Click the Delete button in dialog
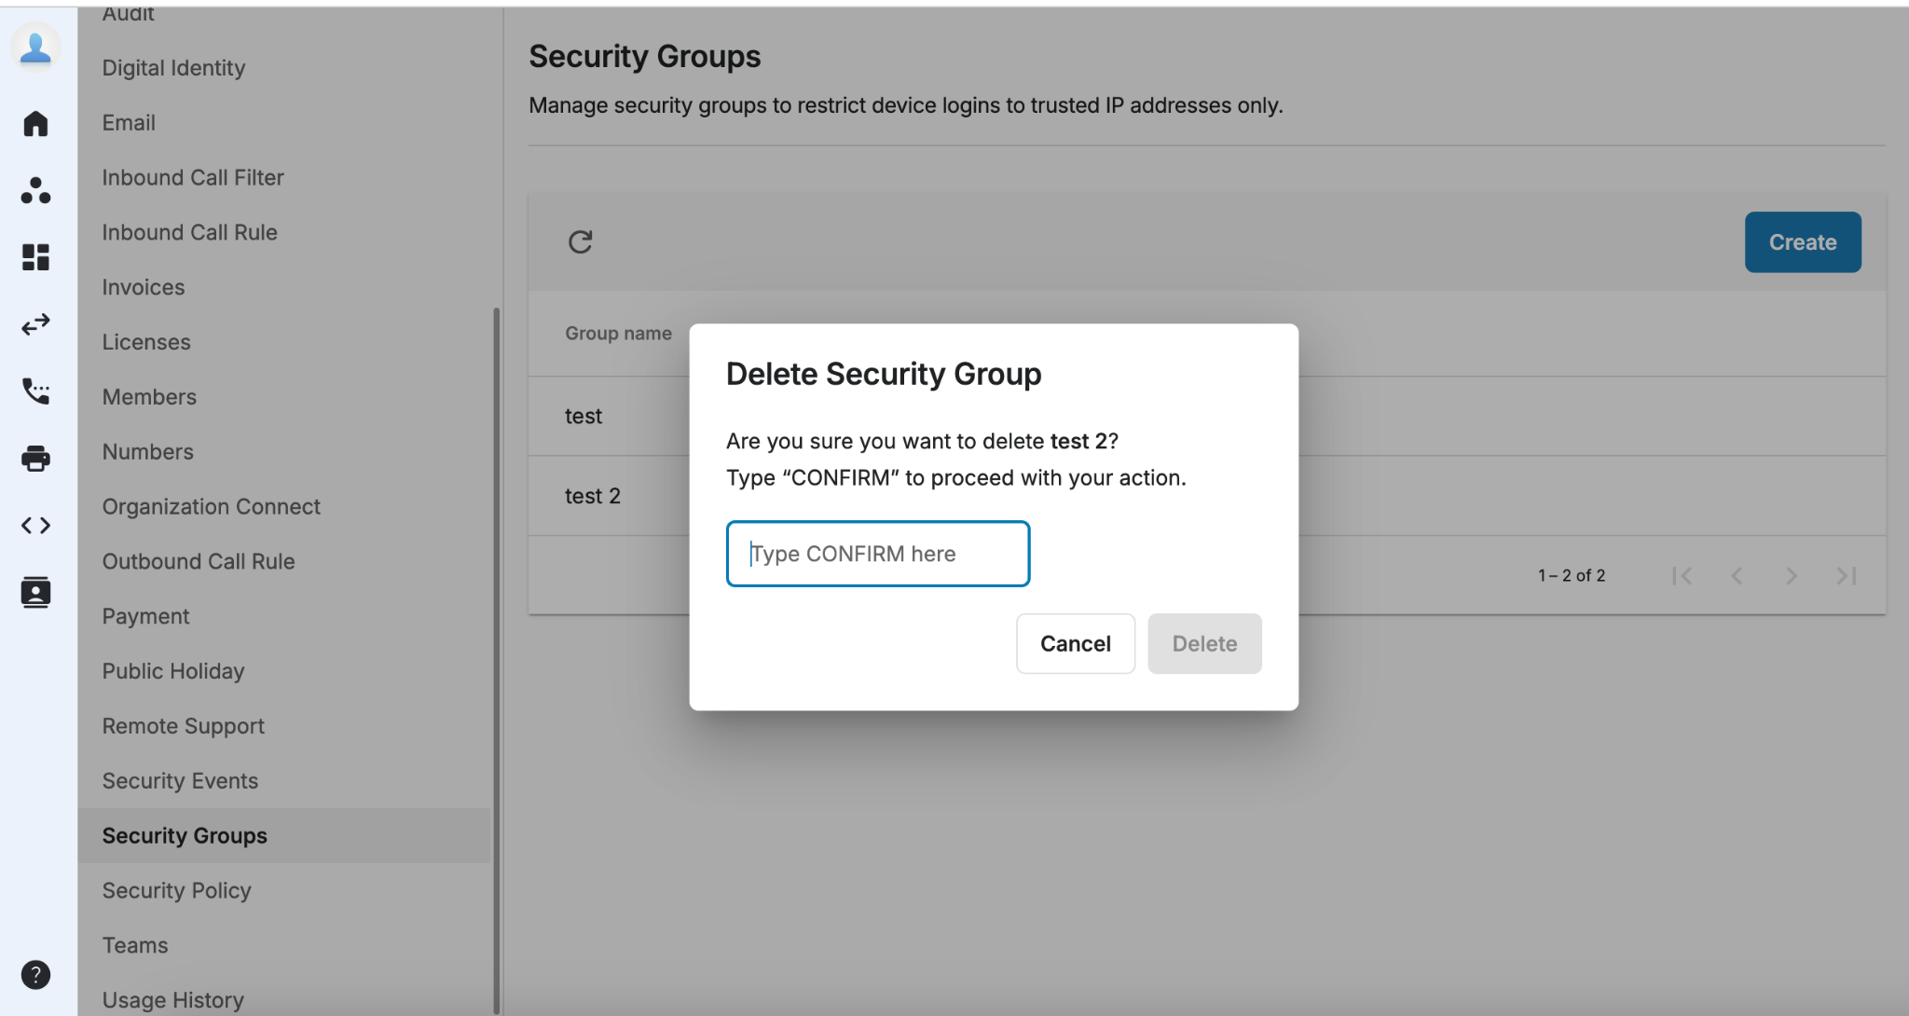The width and height of the screenshot is (1909, 1016). tap(1204, 643)
